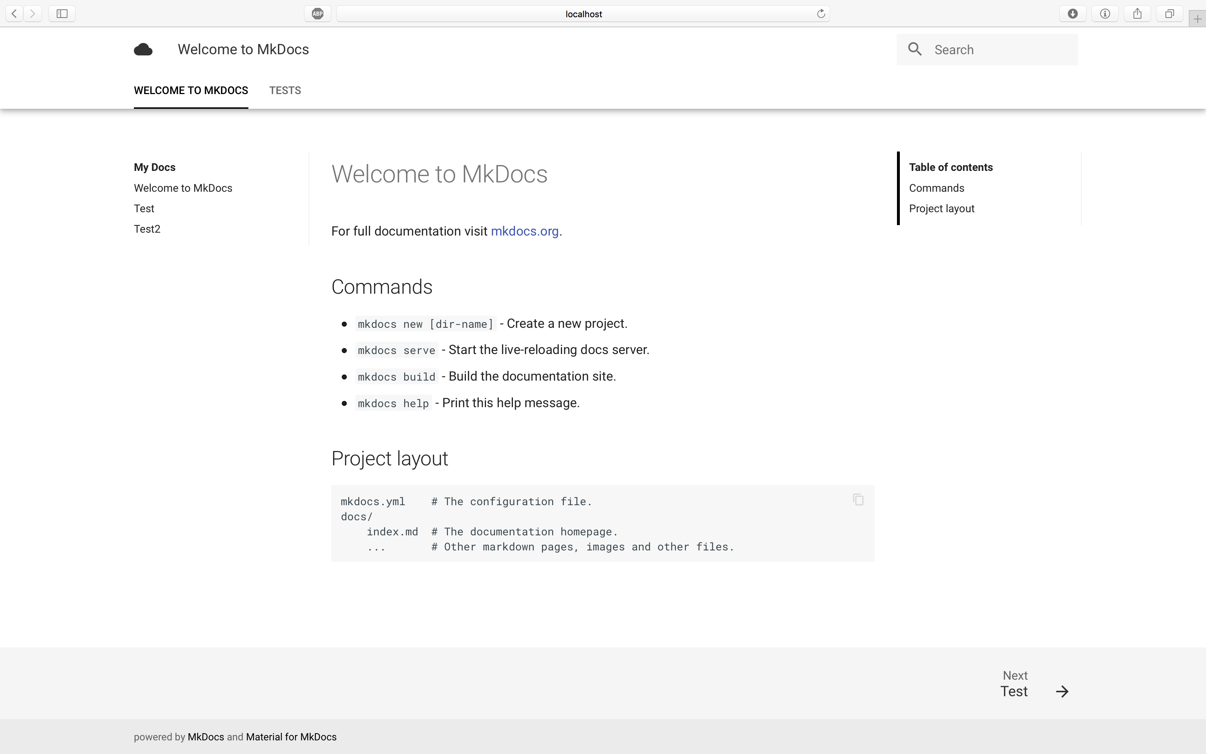This screenshot has width=1206, height=754.
Task: Copy the project layout code snippet
Action: (857, 499)
